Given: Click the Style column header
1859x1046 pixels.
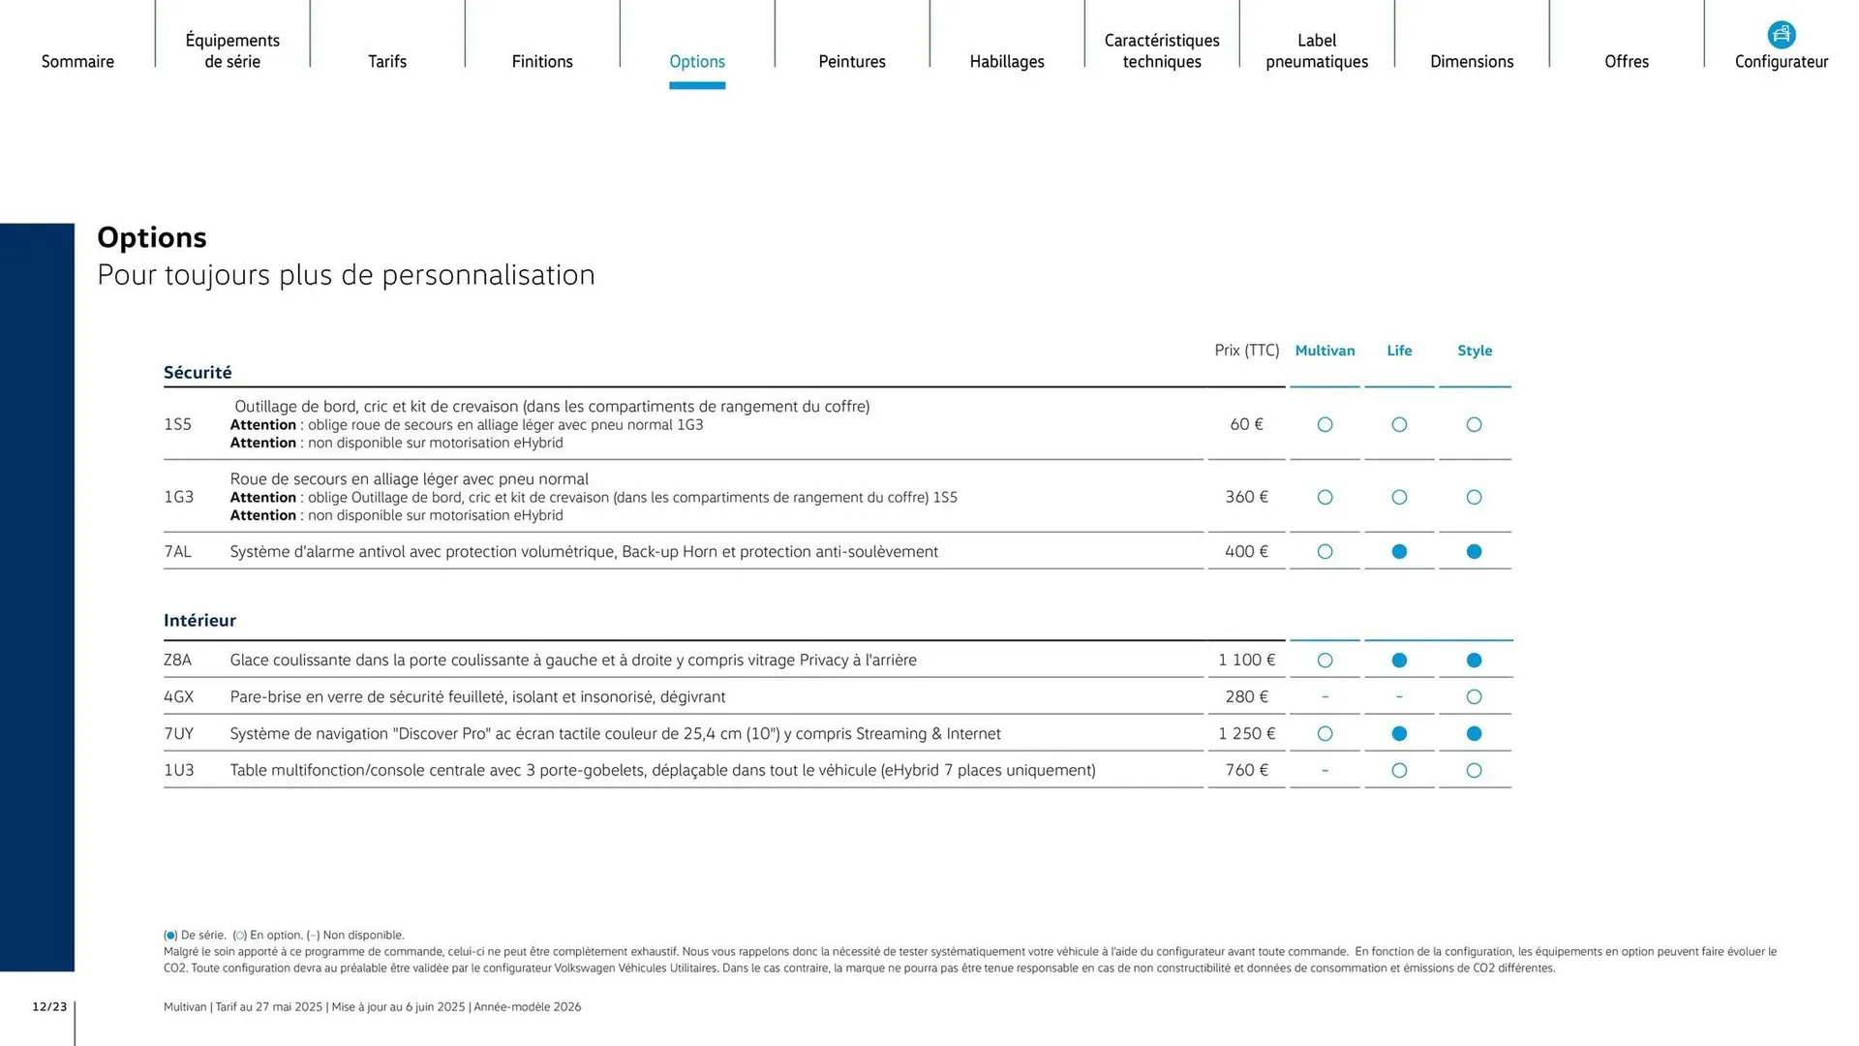Looking at the screenshot, I should 1475,351.
